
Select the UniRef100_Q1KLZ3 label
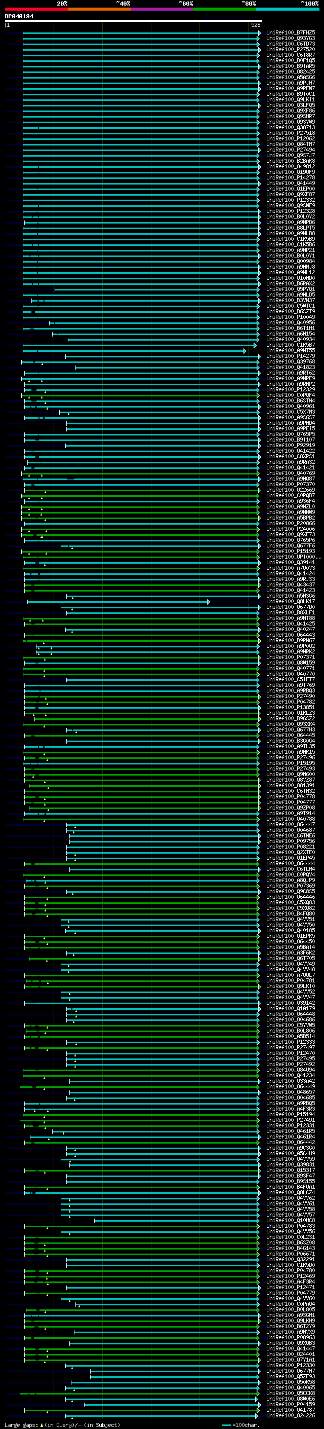(291, 713)
